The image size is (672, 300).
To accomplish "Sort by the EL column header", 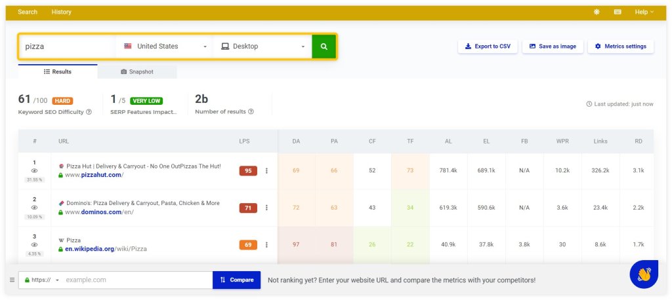I will point(486,141).
